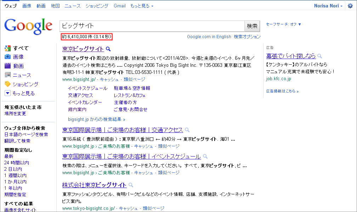Preview the 交通アクセス result magnifier icon
The image size is (357, 212).
pyautogui.click(x=187, y=130)
